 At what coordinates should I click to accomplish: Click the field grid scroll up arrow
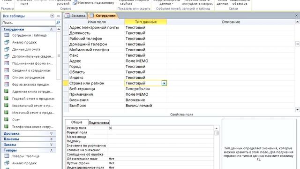(297, 22)
